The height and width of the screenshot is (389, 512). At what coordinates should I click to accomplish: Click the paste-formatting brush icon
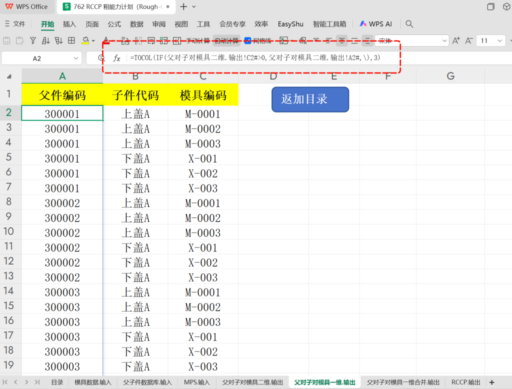(19, 40)
